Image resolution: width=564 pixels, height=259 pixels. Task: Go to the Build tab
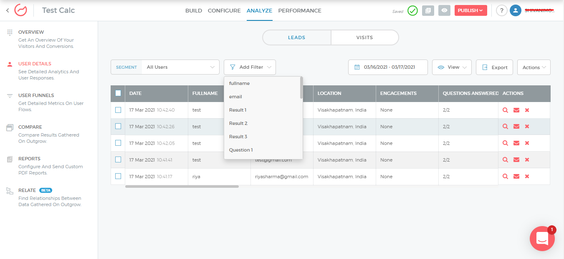[x=194, y=11]
